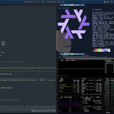
Task: Click the exit shortcut warning line in editor
Action: pyautogui.click(x=28, y=68)
